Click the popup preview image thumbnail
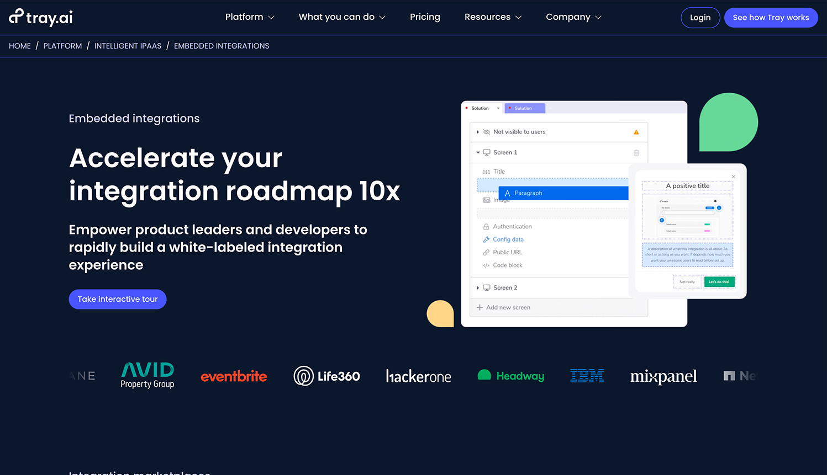The image size is (827, 475). (x=687, y=216)
